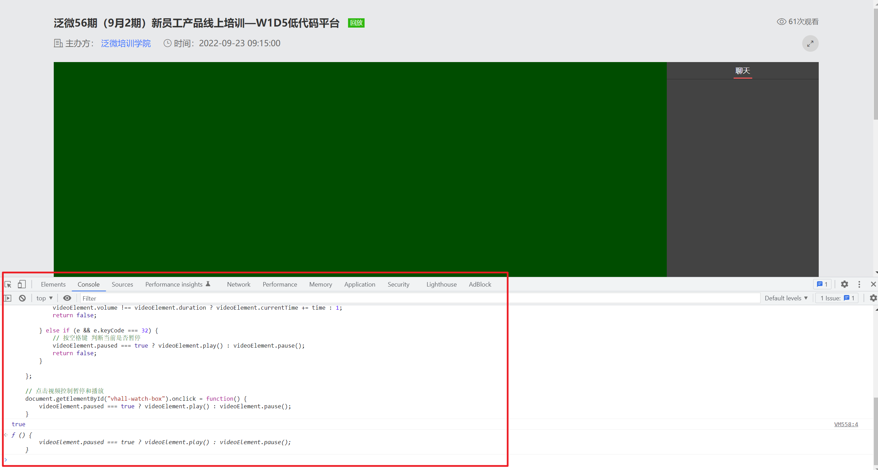Image resolution: width=878 pixels, height=470 pixels.
Task: Select the 聊天 chat tab
Action: (743, 71)
